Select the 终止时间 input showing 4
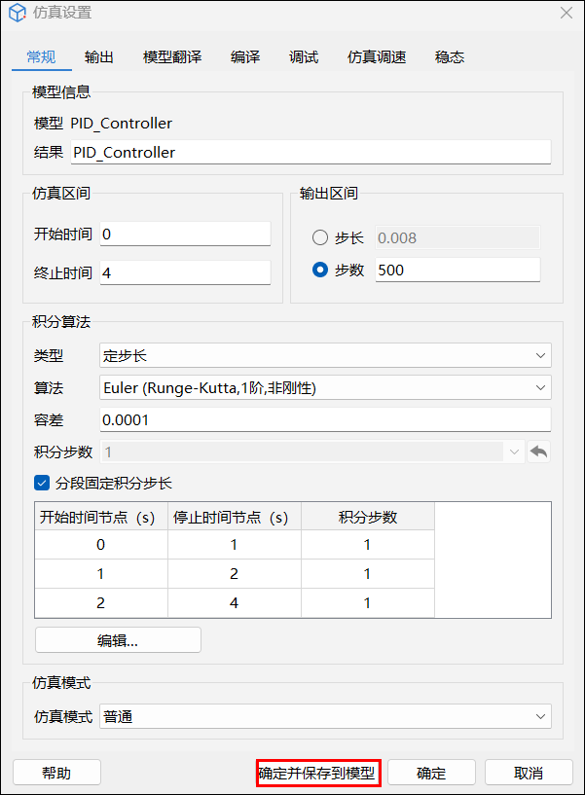This screenshot has height=795, width=585. coord(185,272)
